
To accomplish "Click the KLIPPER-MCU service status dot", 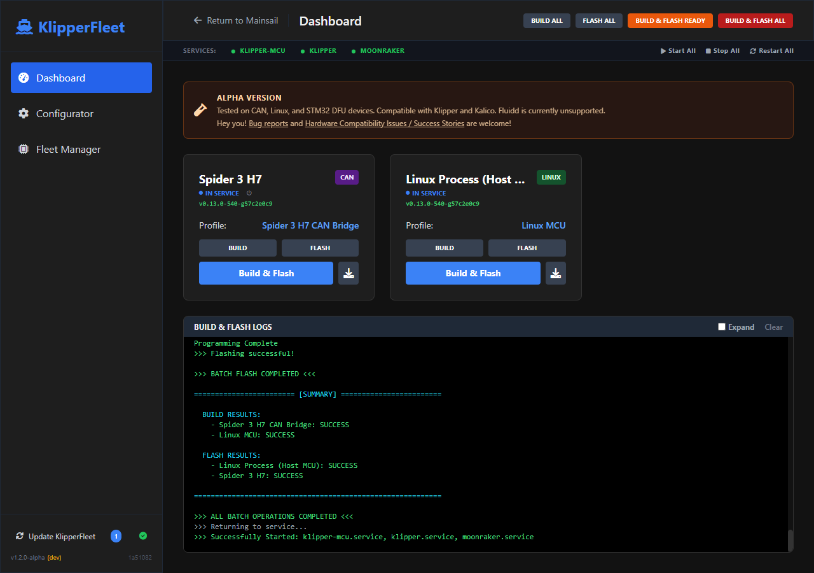I will point(233,51).
